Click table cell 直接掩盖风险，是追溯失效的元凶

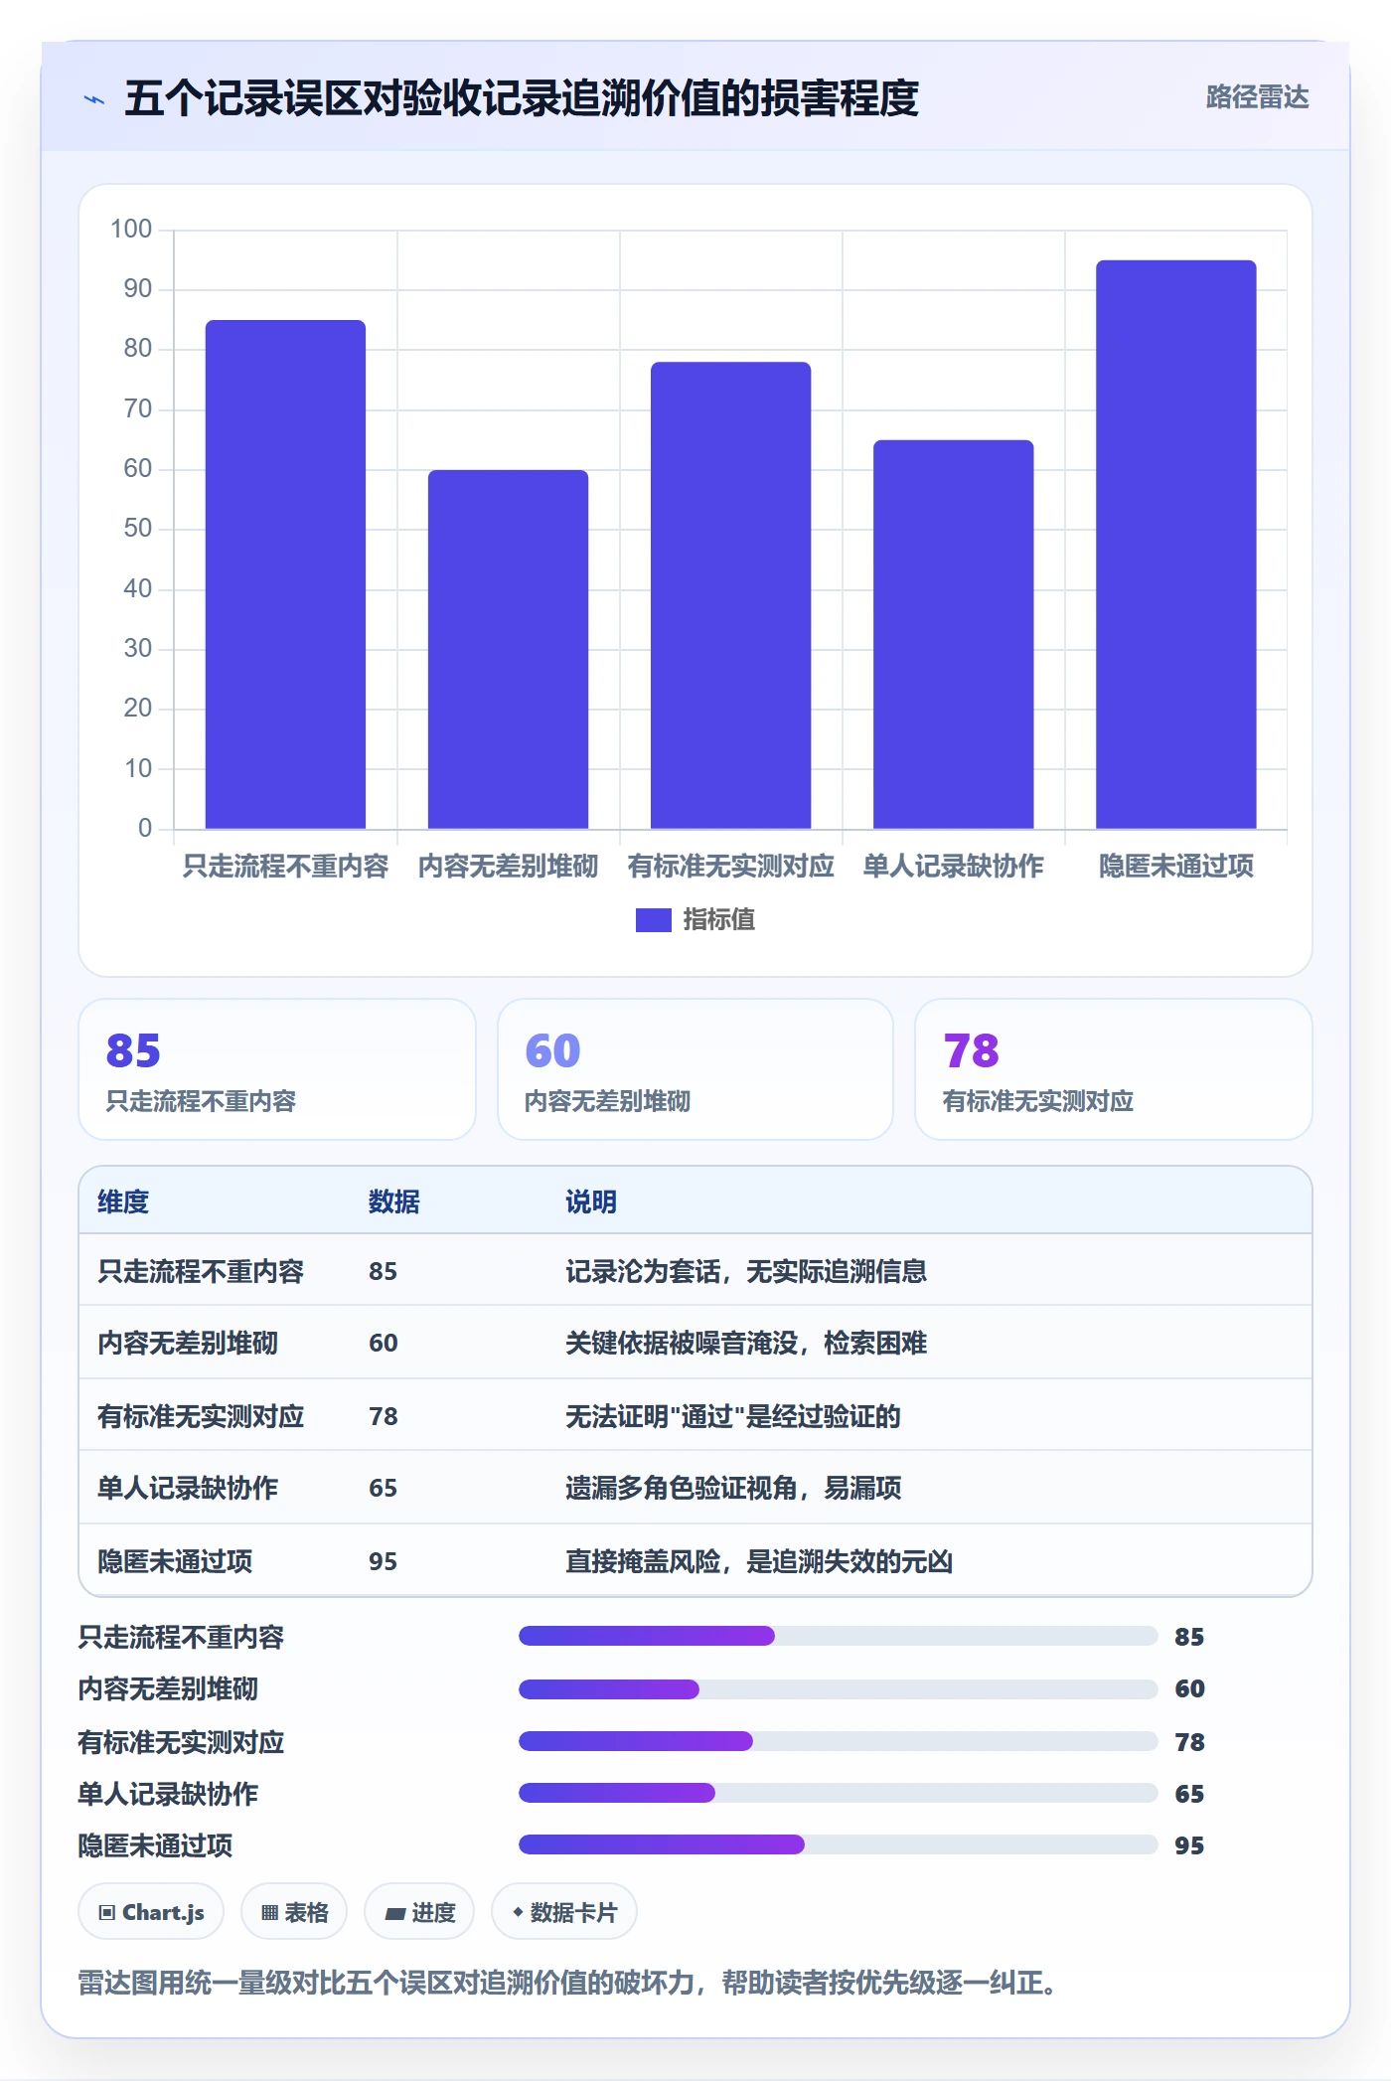(759, 1561)
